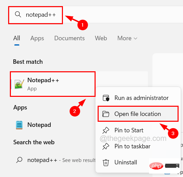183x177 pixels.
Task: Click the Open file location folder icon
Action: 106,114
